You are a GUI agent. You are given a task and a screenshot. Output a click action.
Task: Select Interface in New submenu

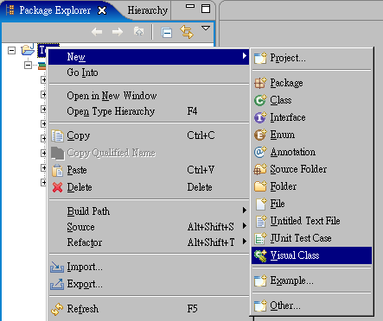[x=312, y=117]
